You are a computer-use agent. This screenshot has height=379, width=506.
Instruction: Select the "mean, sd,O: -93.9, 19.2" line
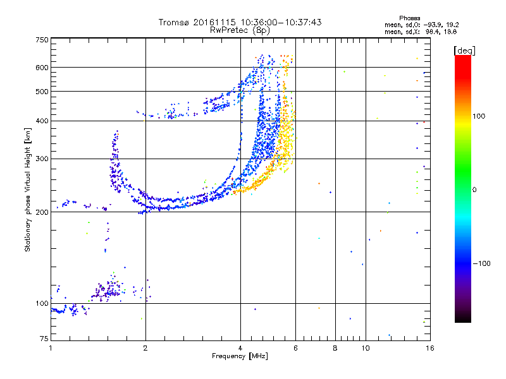click(421, 25)
